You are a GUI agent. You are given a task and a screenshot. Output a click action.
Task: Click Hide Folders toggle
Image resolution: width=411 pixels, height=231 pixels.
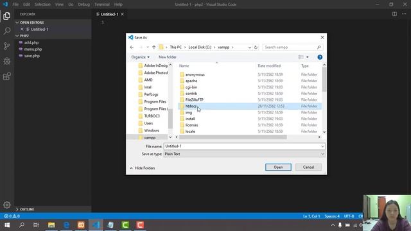(x=143, y=168)
